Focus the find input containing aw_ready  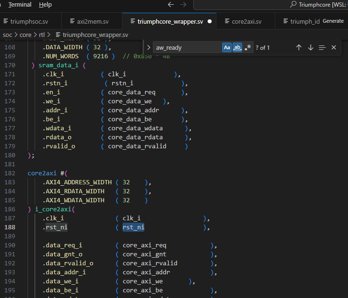click(x=187, y=47)
